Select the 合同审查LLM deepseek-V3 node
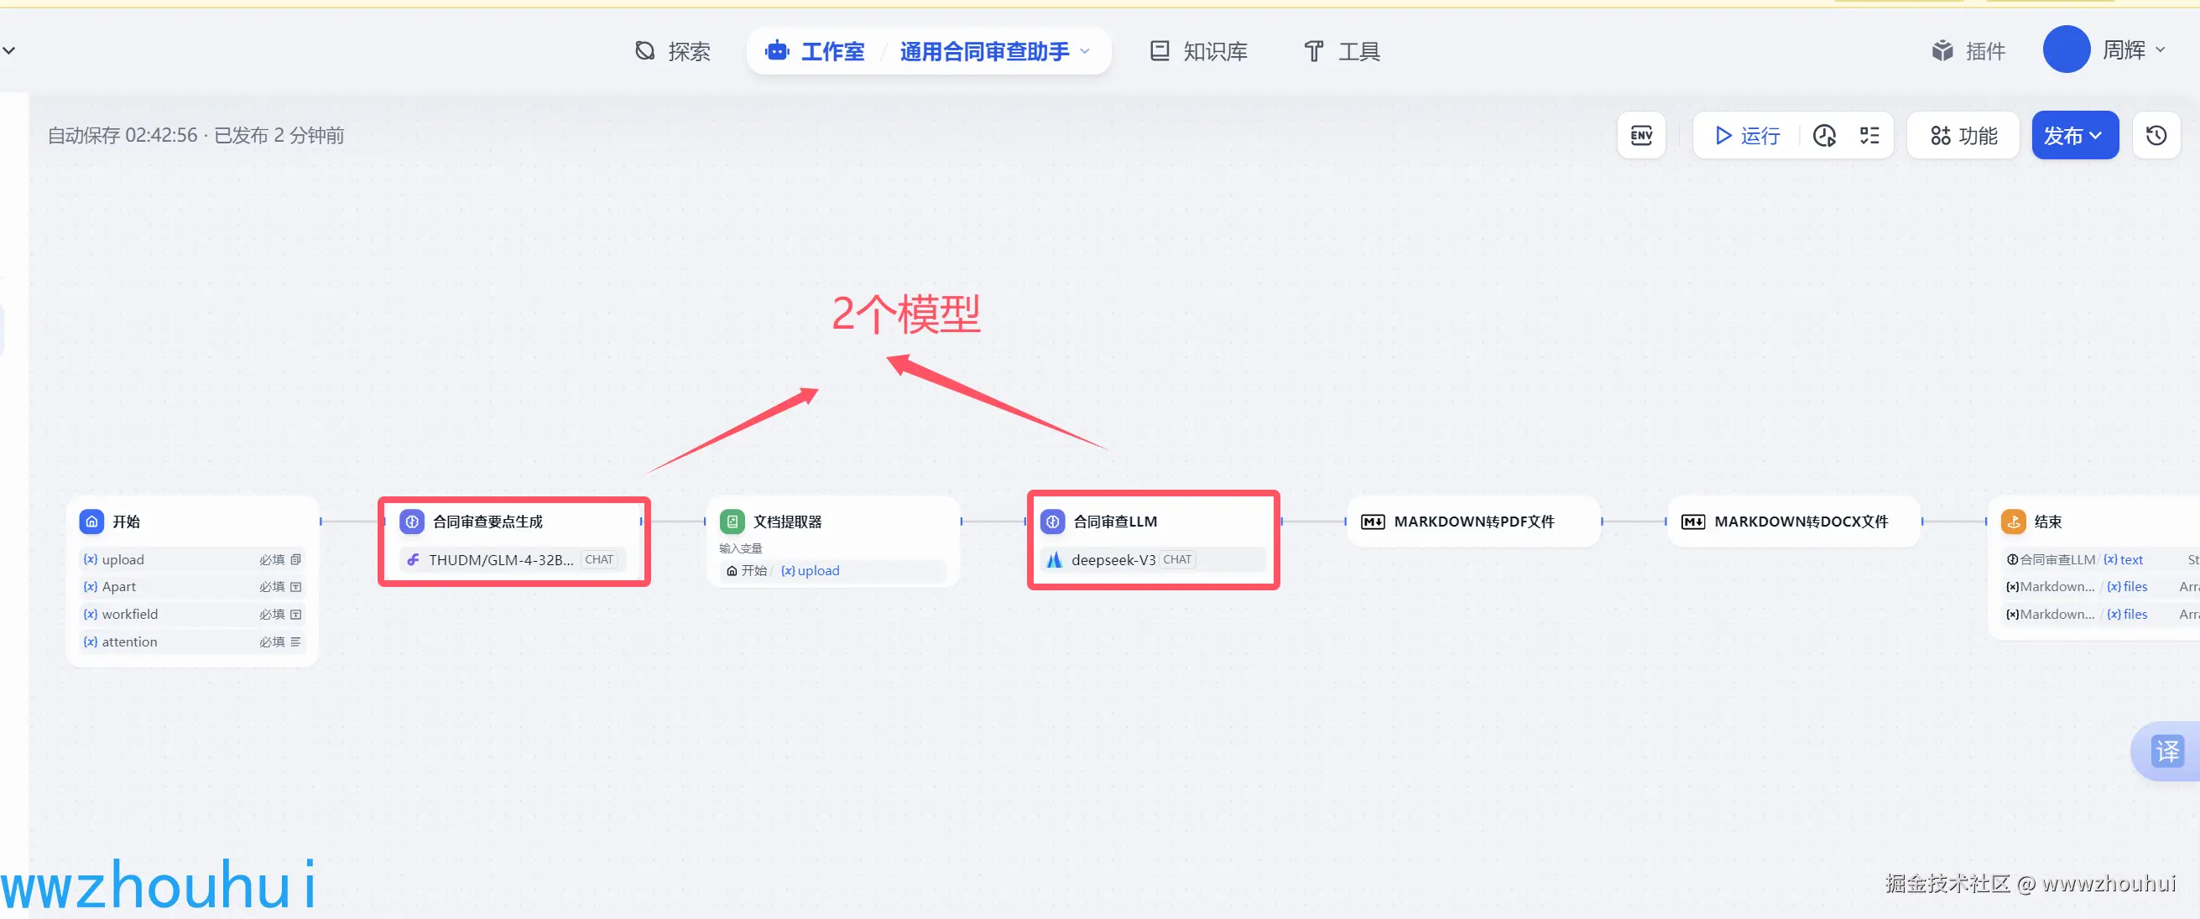 pyautogui.click(x=1152, y=539)
